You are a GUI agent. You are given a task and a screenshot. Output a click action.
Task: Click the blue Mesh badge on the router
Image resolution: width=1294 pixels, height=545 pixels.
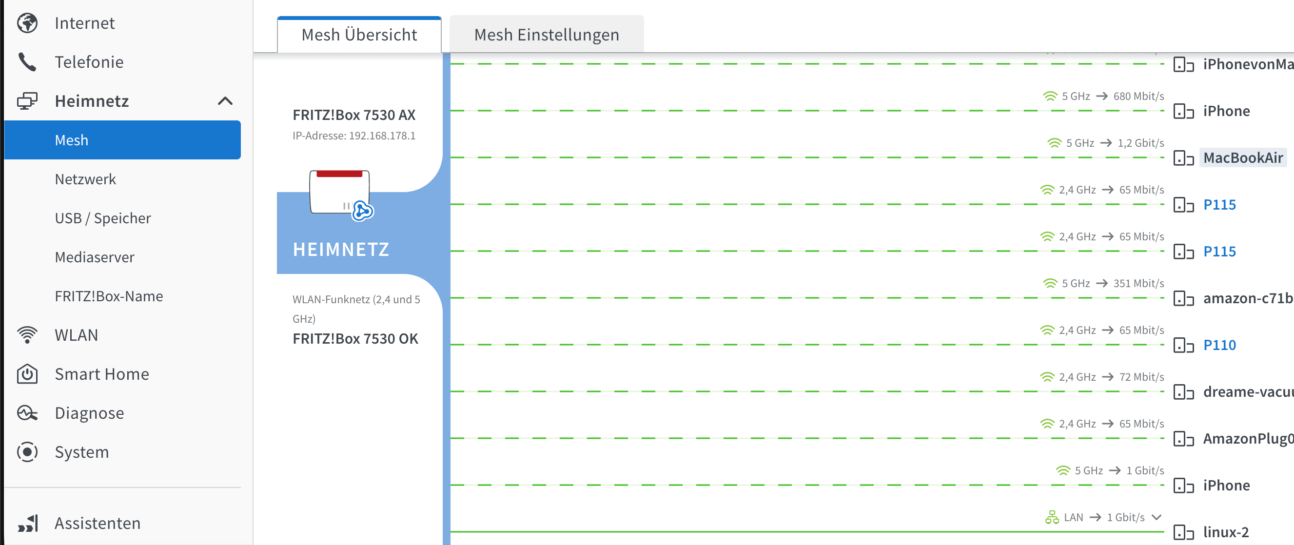pyautogui.click(x=362, y=211)
